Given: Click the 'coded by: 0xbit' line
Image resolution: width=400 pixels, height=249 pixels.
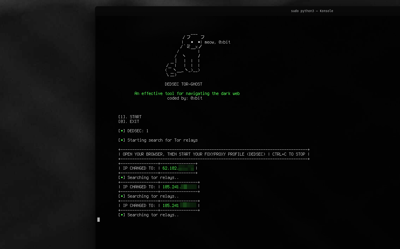Looking at the screenshot, I should (185, 98).
